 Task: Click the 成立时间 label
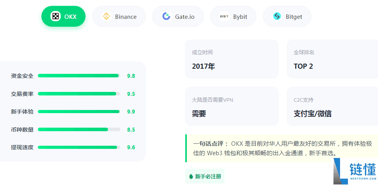pyautogui.click(x=202, y=52)
